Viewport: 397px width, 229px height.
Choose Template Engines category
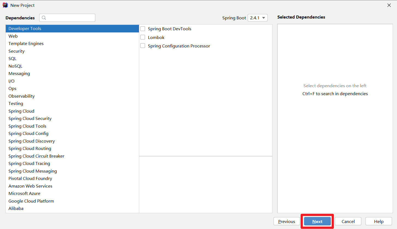click(x=72, y=44)
